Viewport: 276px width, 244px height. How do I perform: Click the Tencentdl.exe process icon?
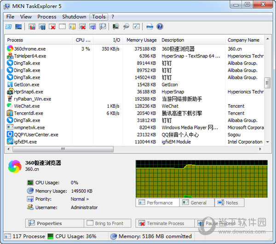(10, 113)
